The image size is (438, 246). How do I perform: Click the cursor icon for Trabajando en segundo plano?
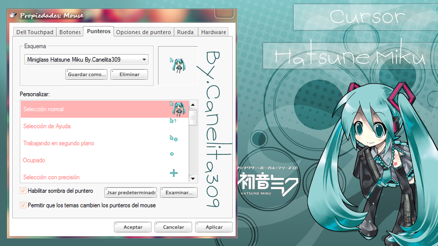coord(173,138)
